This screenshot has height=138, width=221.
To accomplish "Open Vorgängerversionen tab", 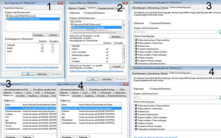I will pos(106,8).
